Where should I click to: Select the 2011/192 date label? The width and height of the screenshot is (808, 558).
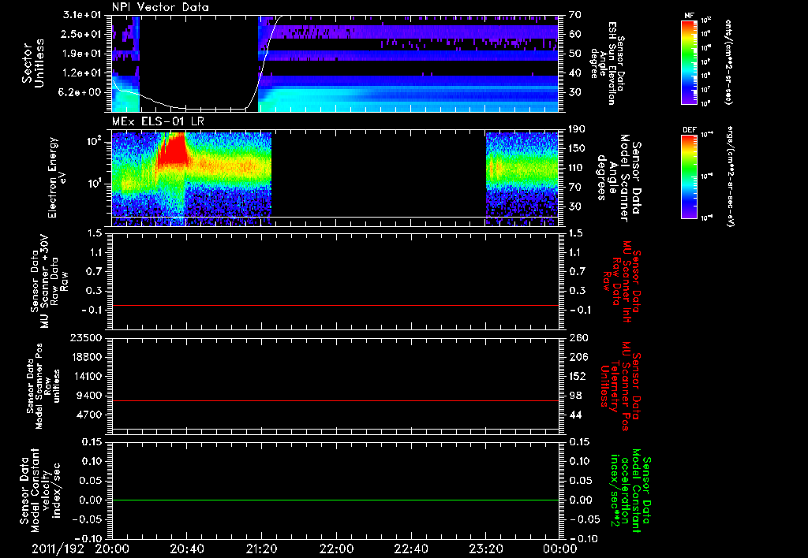58,549
